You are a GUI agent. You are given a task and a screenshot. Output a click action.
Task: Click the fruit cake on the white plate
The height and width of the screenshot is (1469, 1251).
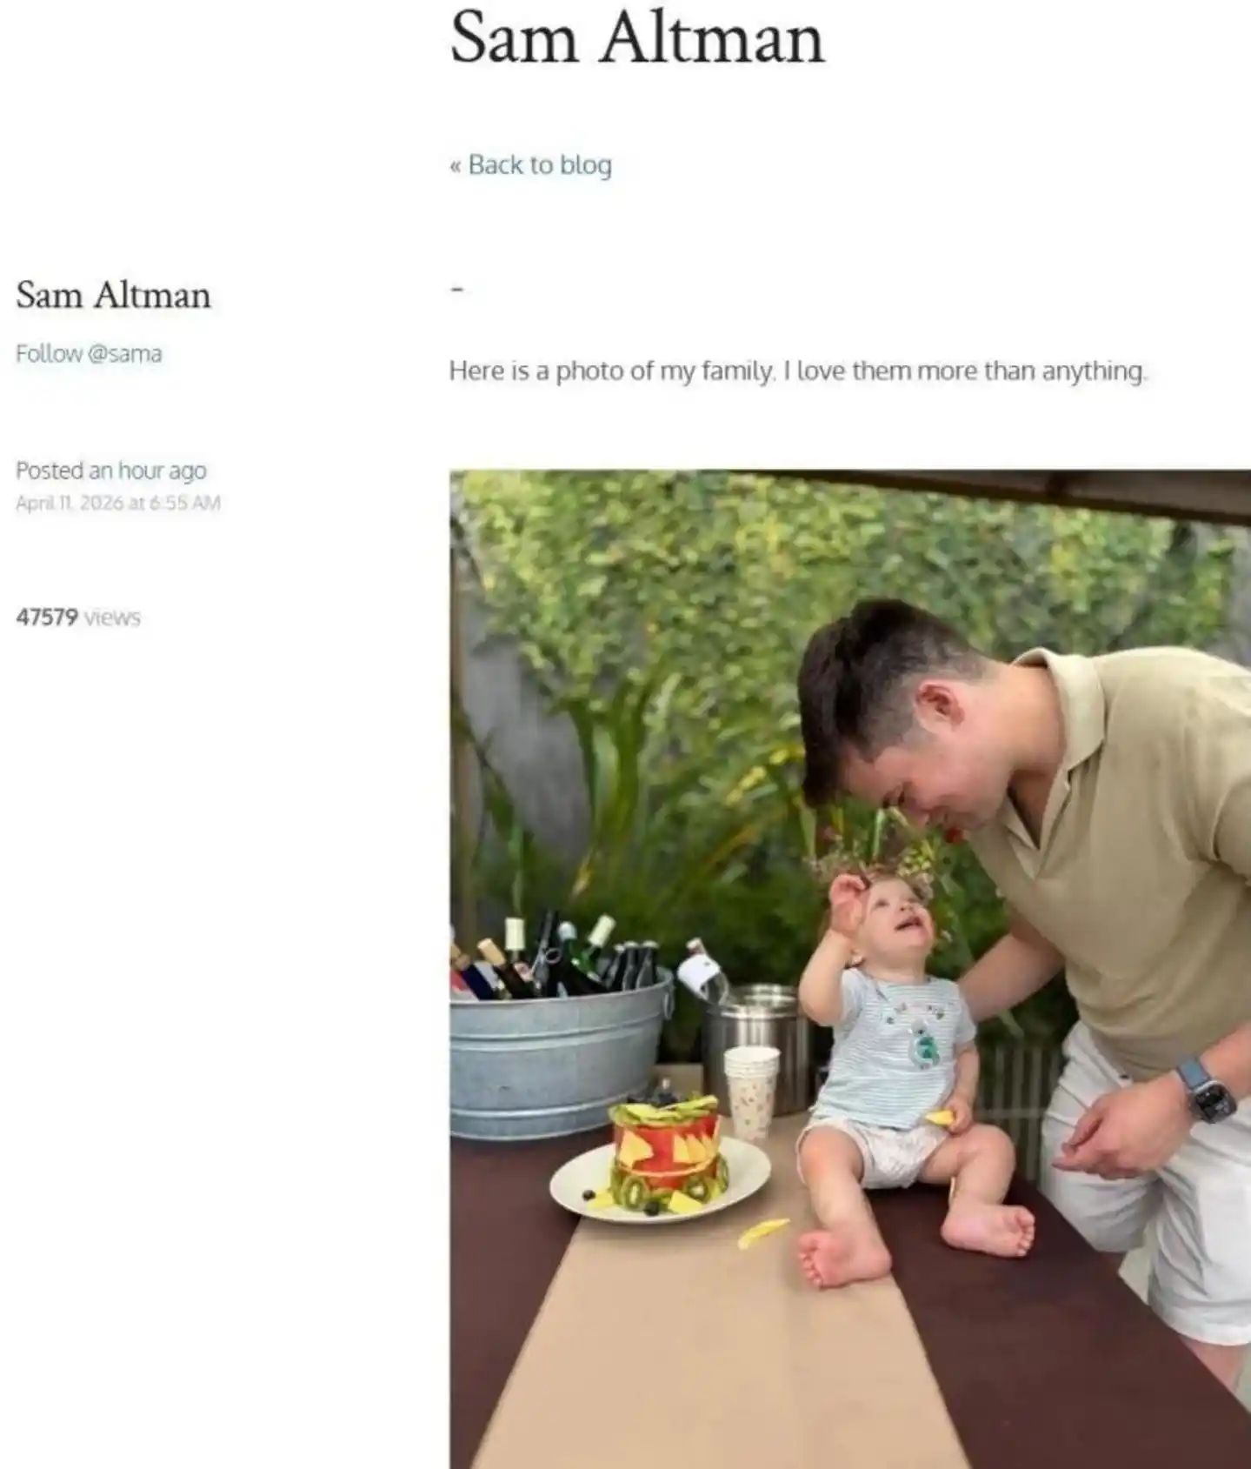point(665,1155)
